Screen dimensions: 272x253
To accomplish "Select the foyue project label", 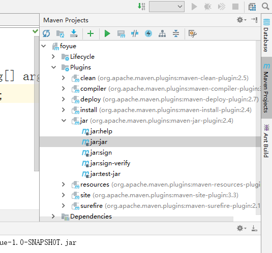I will coord(68,46).
